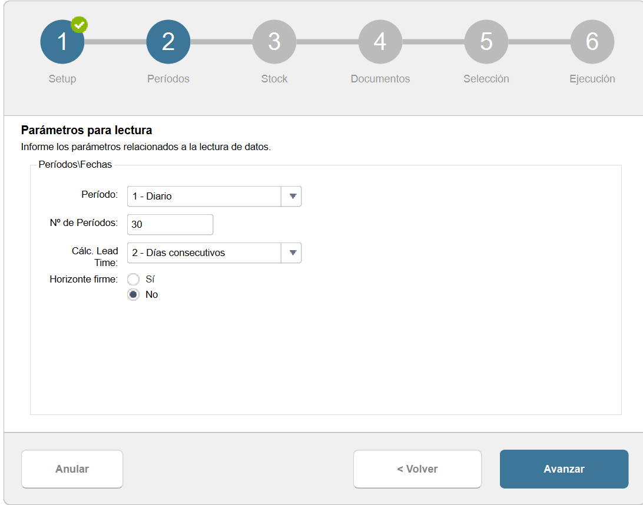Click the 'Período:' label

point(100,194)
